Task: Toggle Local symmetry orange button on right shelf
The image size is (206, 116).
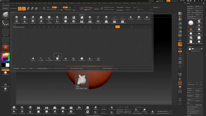Action: tap(180, 44)
